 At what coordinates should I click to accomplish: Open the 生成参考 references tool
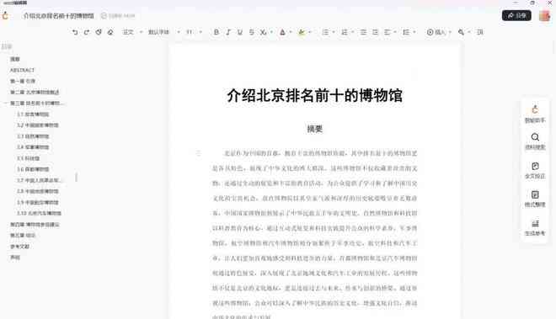(x=535, y=228)
